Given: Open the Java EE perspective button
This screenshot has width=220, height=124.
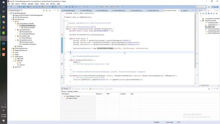Looking at the screenshot, I should point(215,7).
